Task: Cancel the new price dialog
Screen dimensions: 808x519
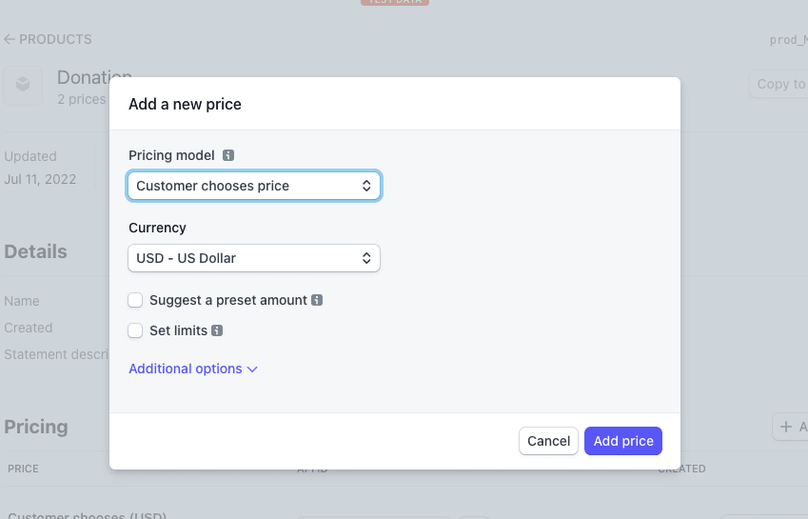Action: (548, 441)
